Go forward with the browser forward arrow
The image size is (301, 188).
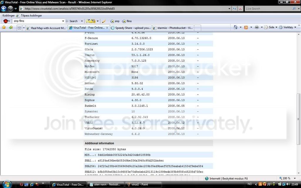10,9
